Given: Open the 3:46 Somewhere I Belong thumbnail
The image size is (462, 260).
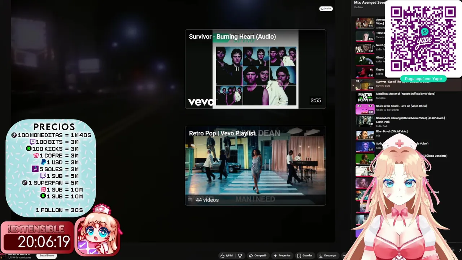Looking at the screenshot, I should coord(365,121).
